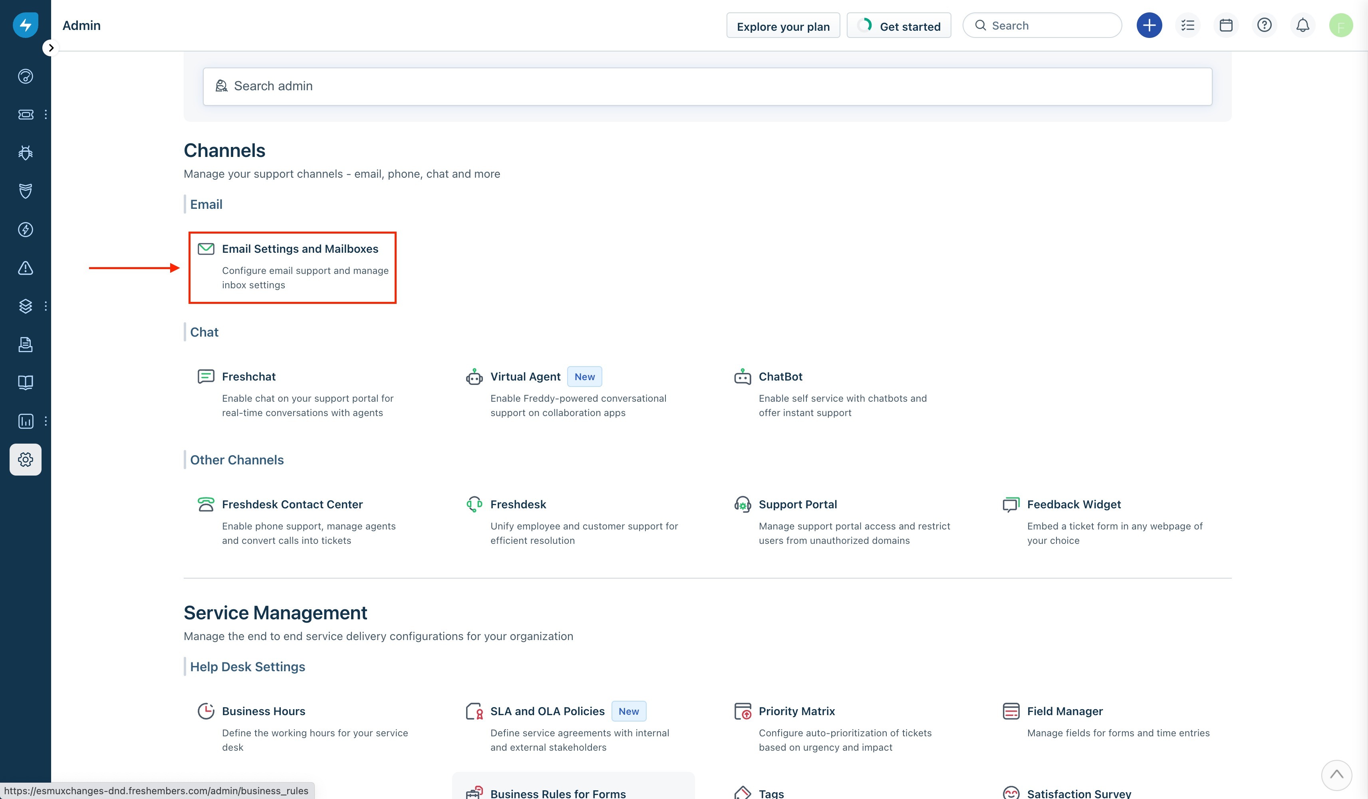The image size is (1368, 799).
Task: Open Virtual Agent settings
Action: pyautogui.click(x=525, y=377)
